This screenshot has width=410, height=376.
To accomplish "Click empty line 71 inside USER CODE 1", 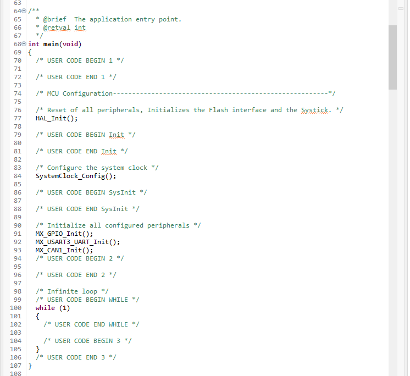I will click(207, 69).
